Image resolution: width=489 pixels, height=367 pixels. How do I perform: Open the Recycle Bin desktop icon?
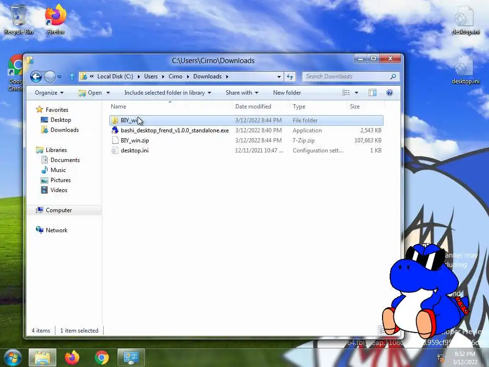pos(19,19)
